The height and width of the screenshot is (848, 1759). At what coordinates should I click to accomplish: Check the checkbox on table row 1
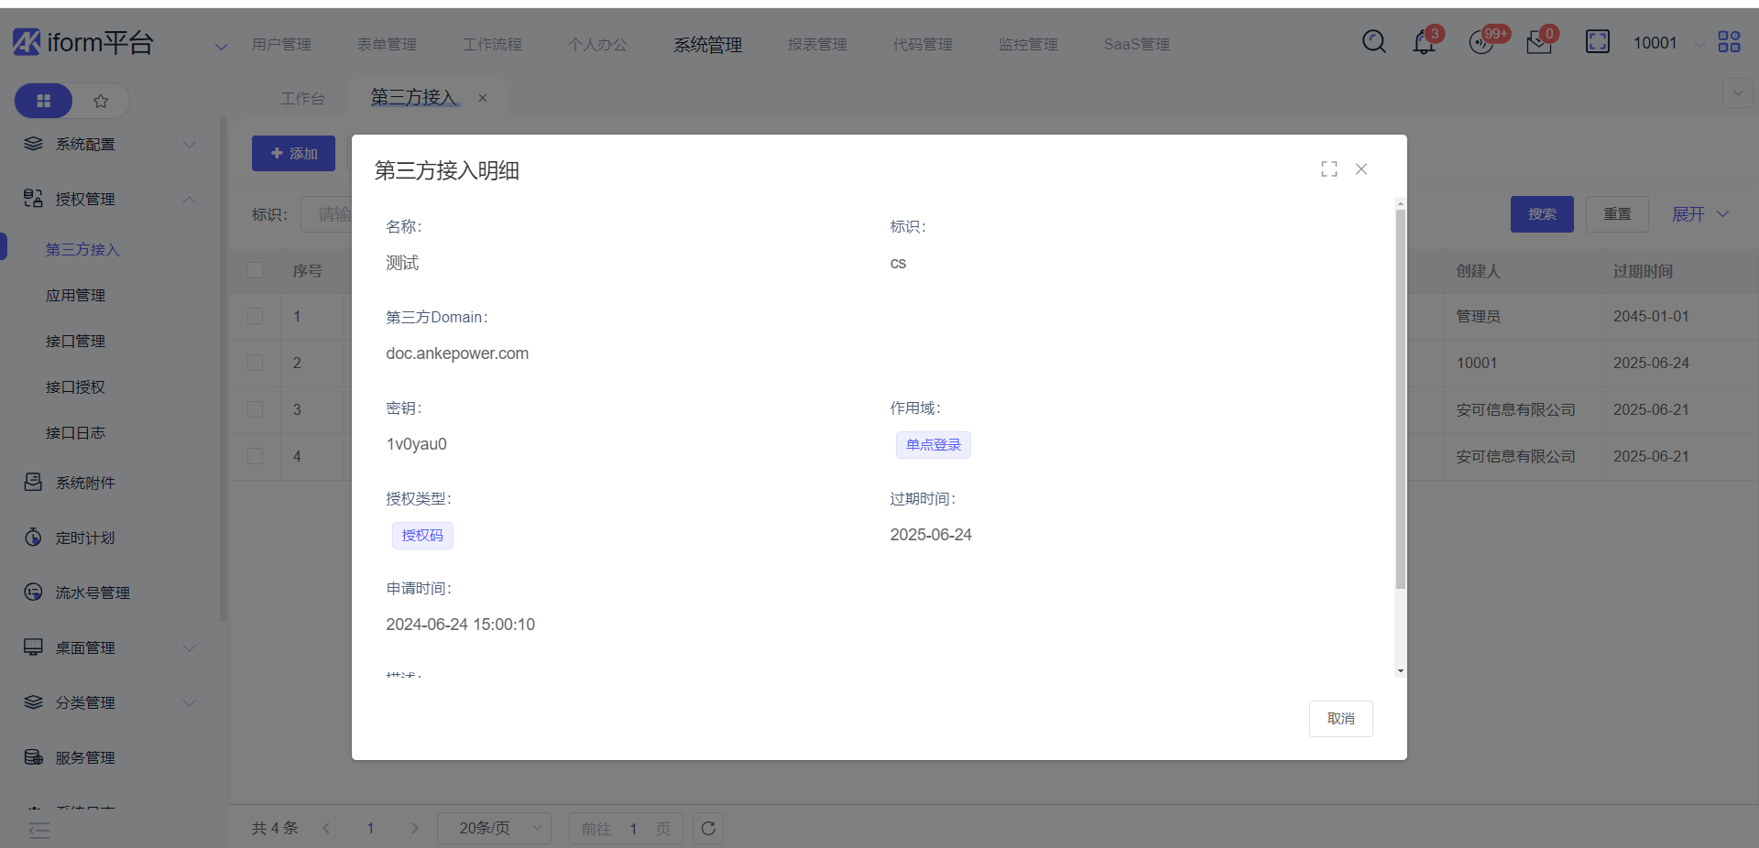pos(255,316)
